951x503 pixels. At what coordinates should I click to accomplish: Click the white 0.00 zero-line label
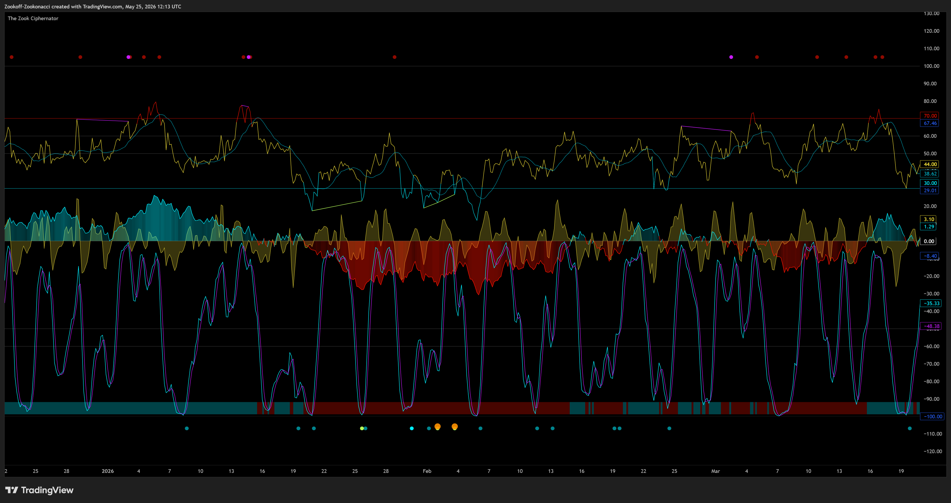929,241
